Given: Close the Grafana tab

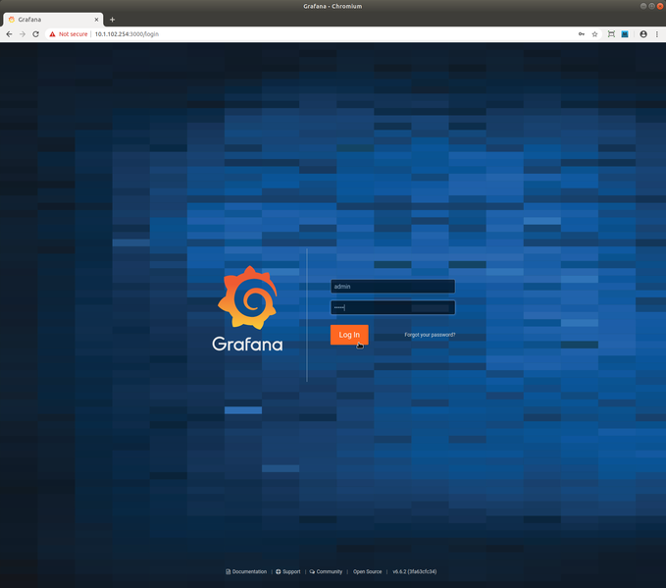Looking at the screenshot, I should click(x=96, y=20).
